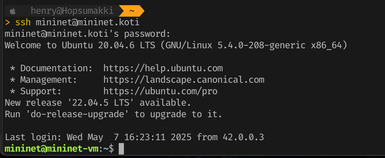Click the Apple logo in the prompt
The image size is (385, 158).
12,11
